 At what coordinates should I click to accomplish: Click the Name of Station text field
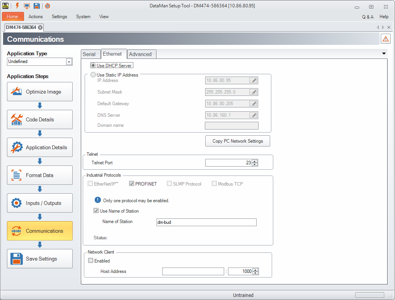tap(206, 222)
